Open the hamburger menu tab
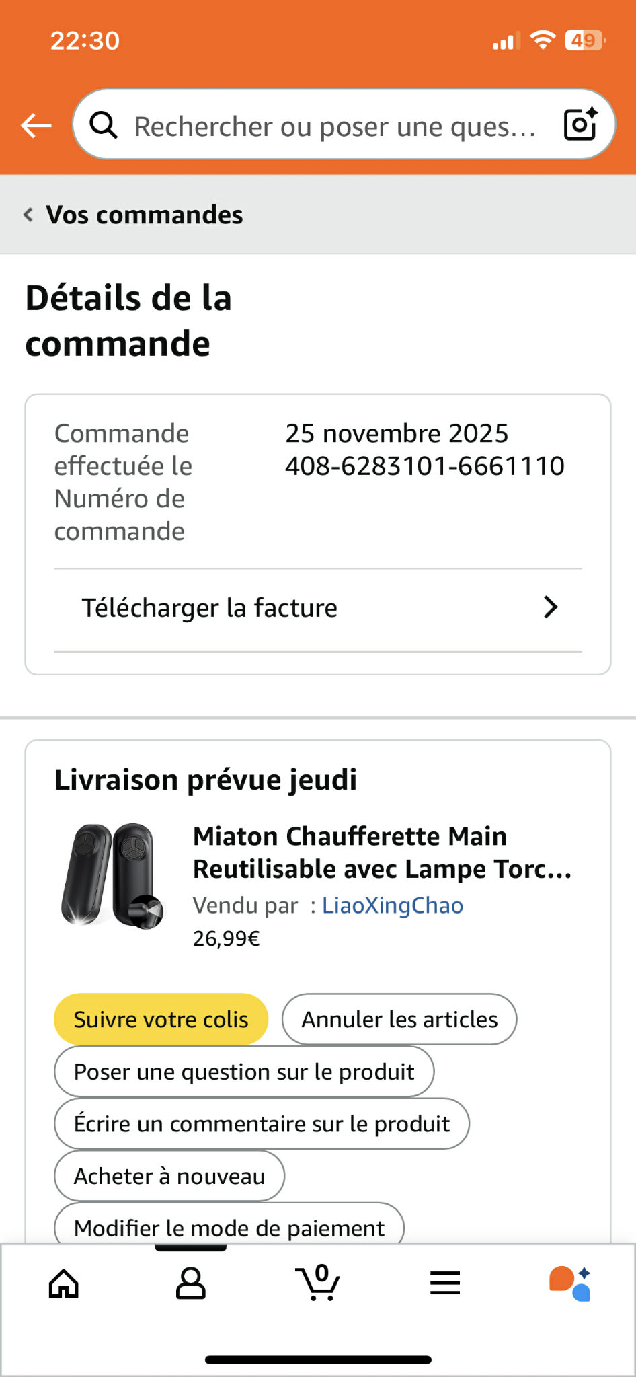 click(x=445, y=1283)
